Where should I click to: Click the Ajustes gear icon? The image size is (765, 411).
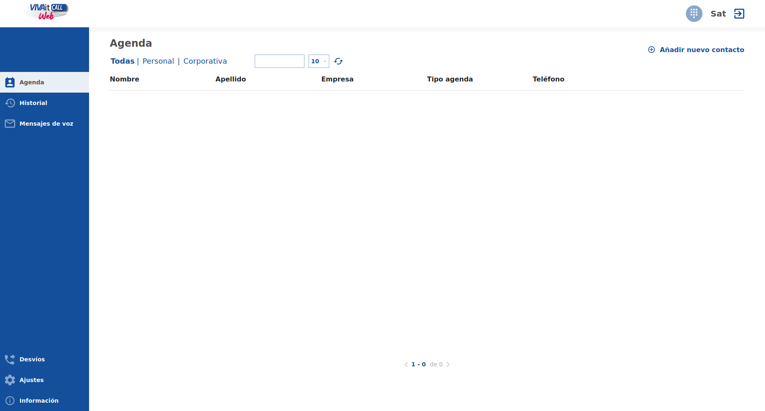10,380
